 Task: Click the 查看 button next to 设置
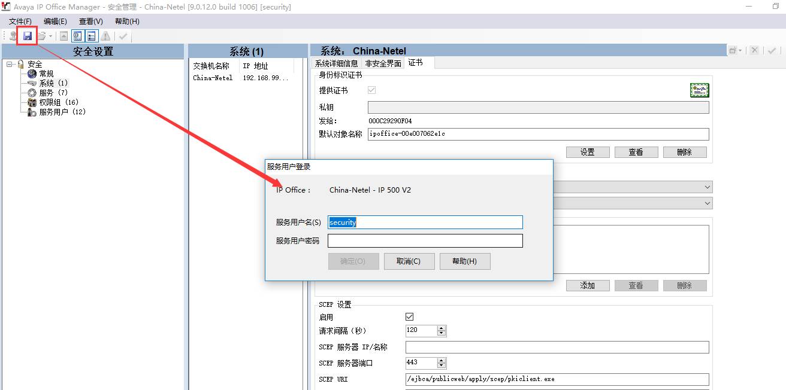636,152
